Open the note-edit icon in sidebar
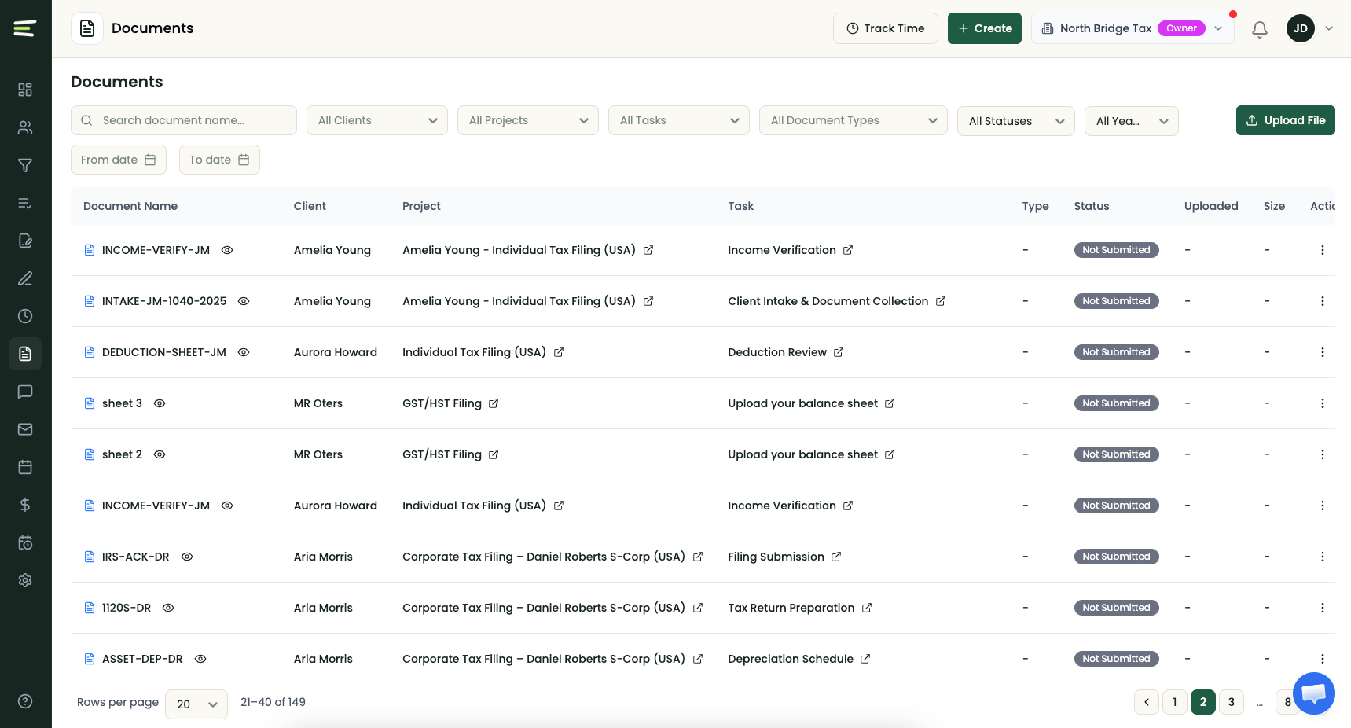The height and width of the screenshot is (728, 1351). (25, 241)
